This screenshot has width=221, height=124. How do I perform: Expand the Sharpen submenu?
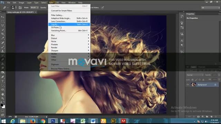(69, 51)
